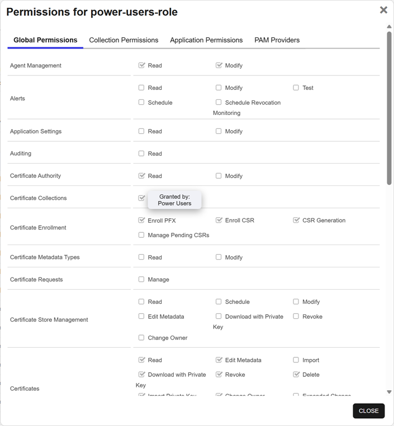Toggle Agent Management Modify checkbox
Viewport: 394px width, 426px height.
pos(219,65)
